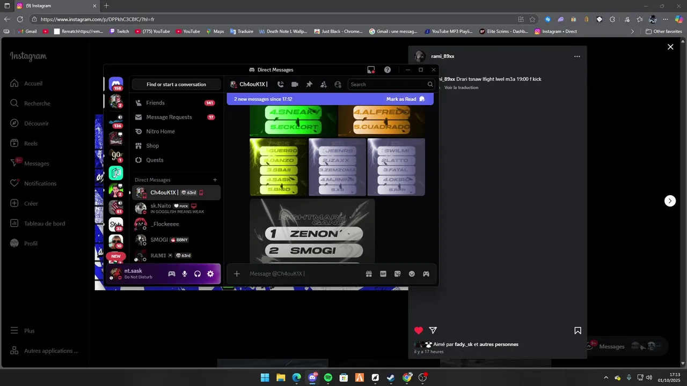Viewport: 687px width, 386px height.
Task: Open the Edge profile avatar menu
Action: (x=653, y=19)
